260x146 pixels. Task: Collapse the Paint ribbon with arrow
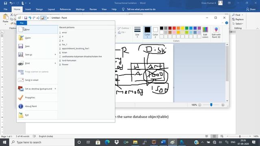coord(223,23)
